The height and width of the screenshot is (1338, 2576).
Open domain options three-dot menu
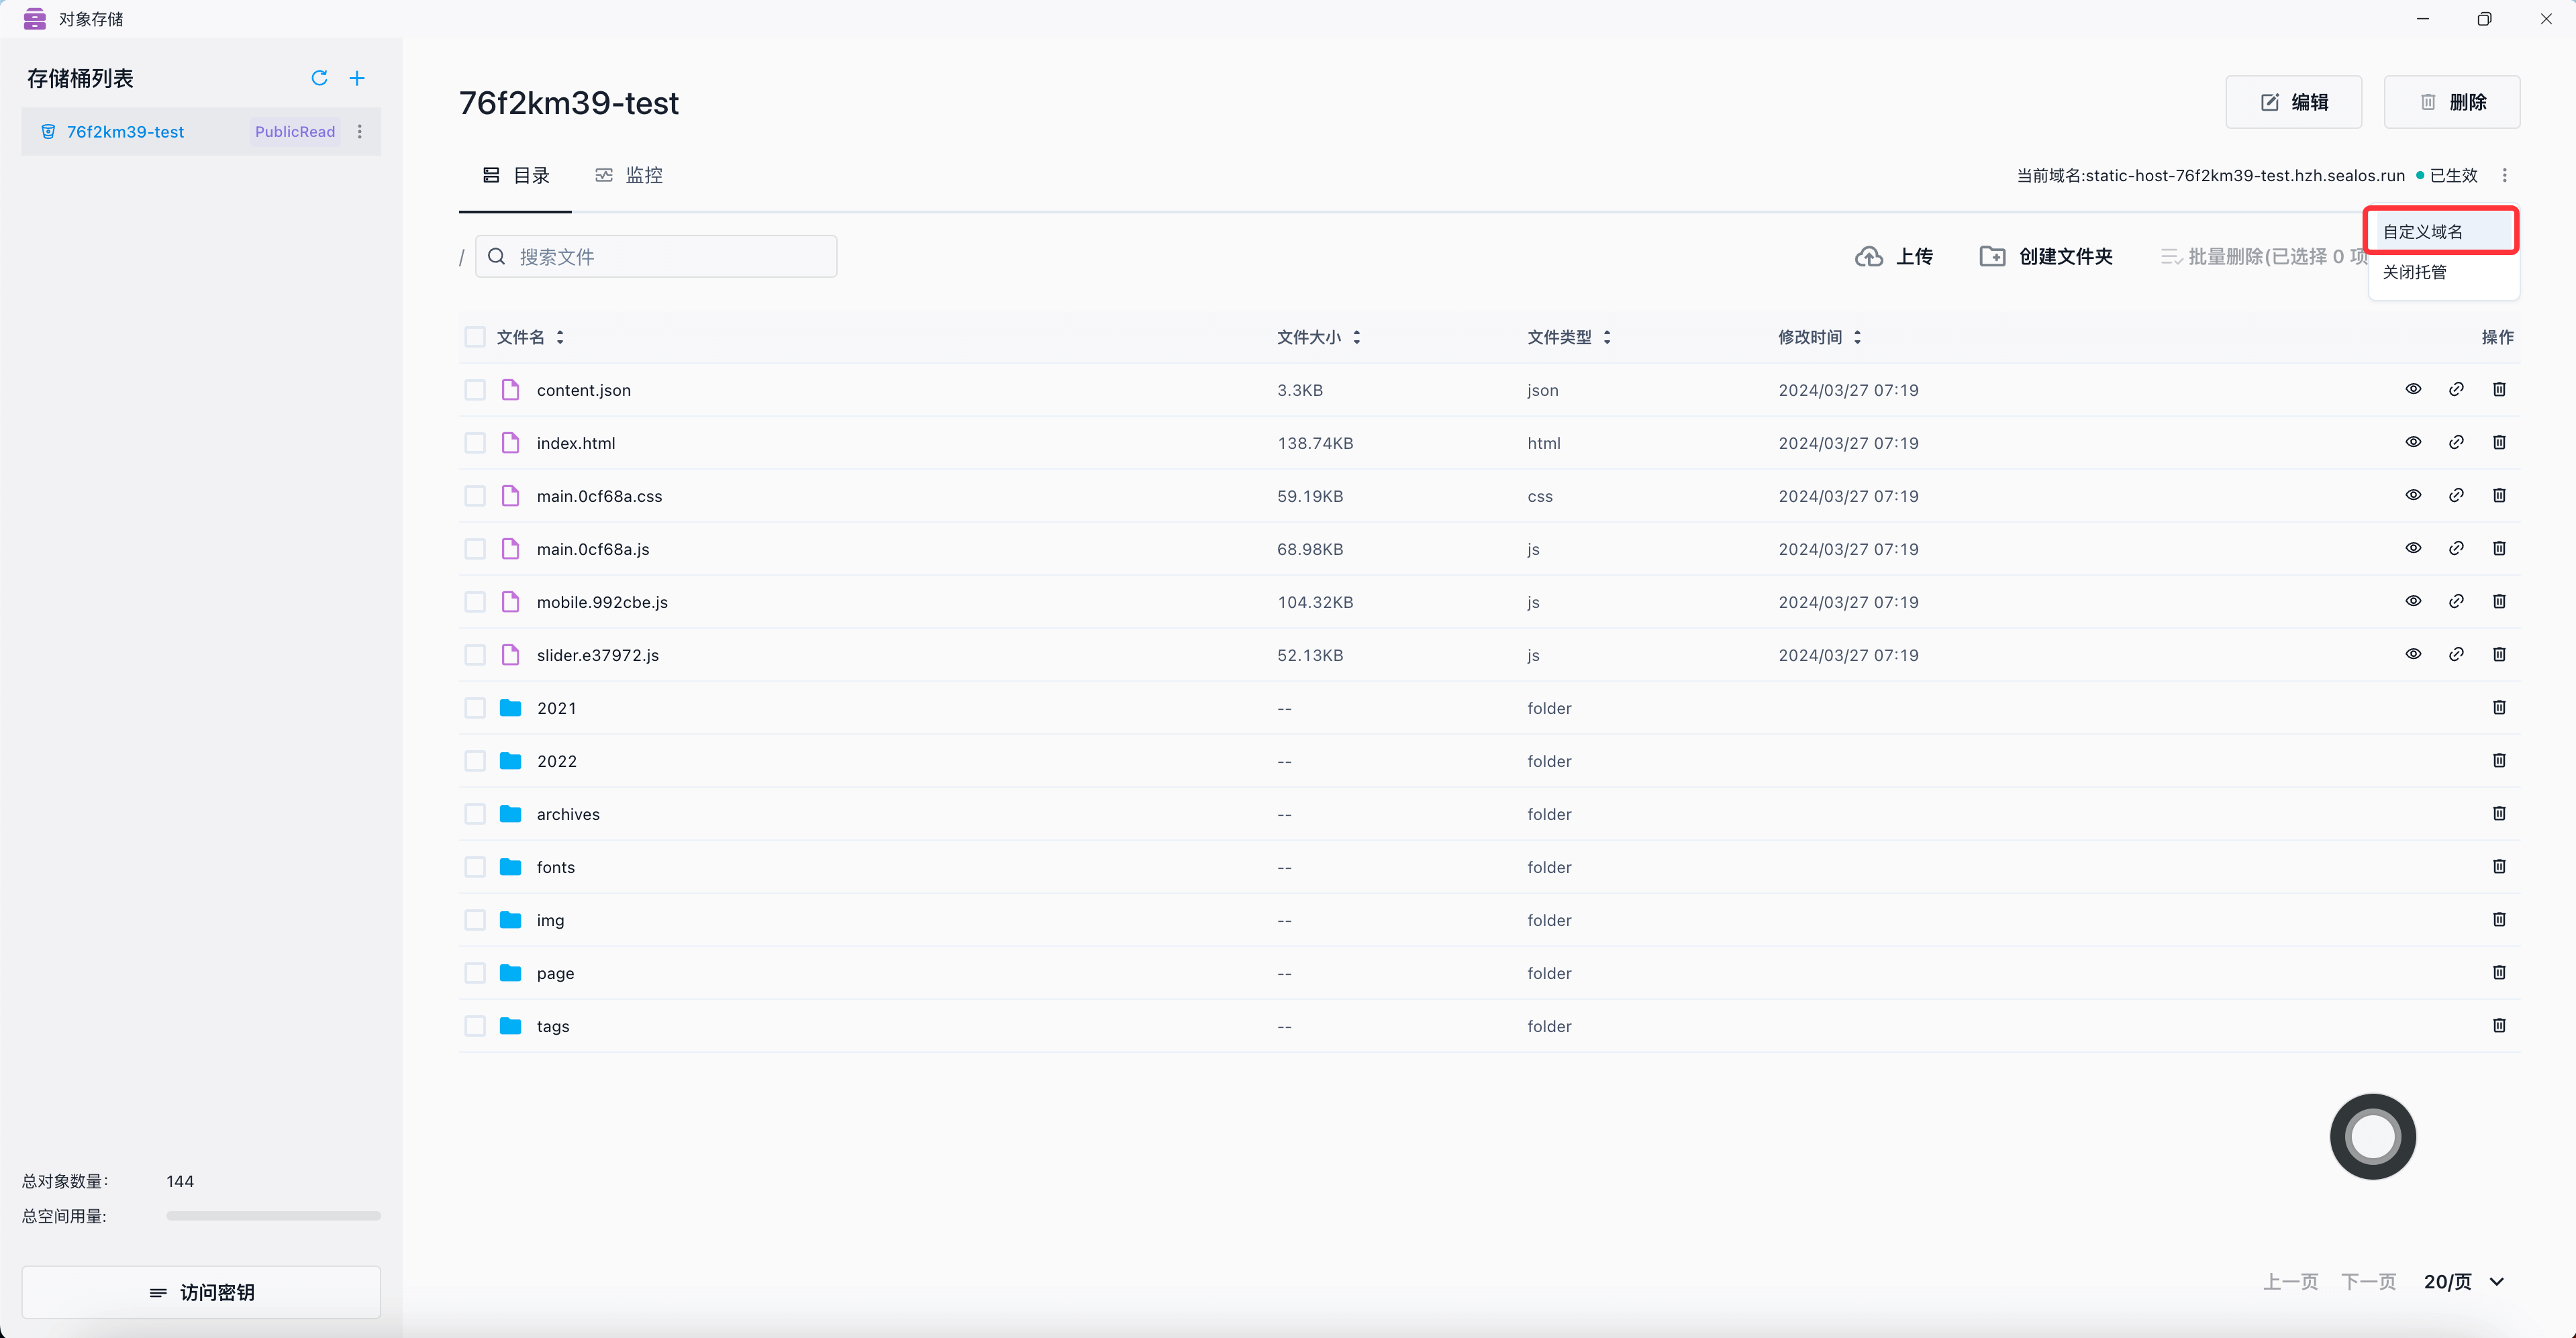point(2505,175)
